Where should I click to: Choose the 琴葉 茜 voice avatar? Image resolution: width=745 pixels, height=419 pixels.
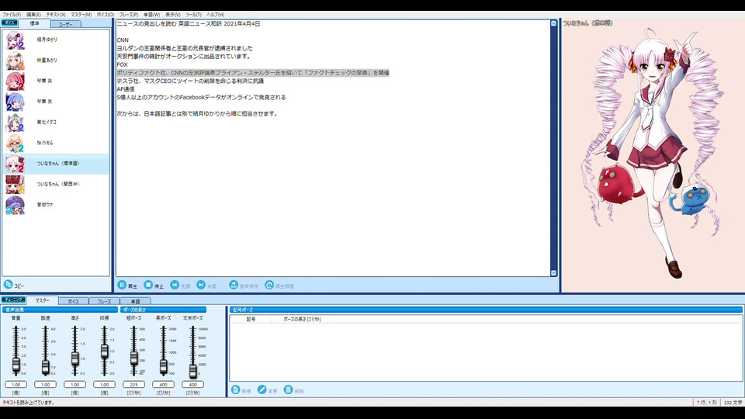click(x=15, y=81)
